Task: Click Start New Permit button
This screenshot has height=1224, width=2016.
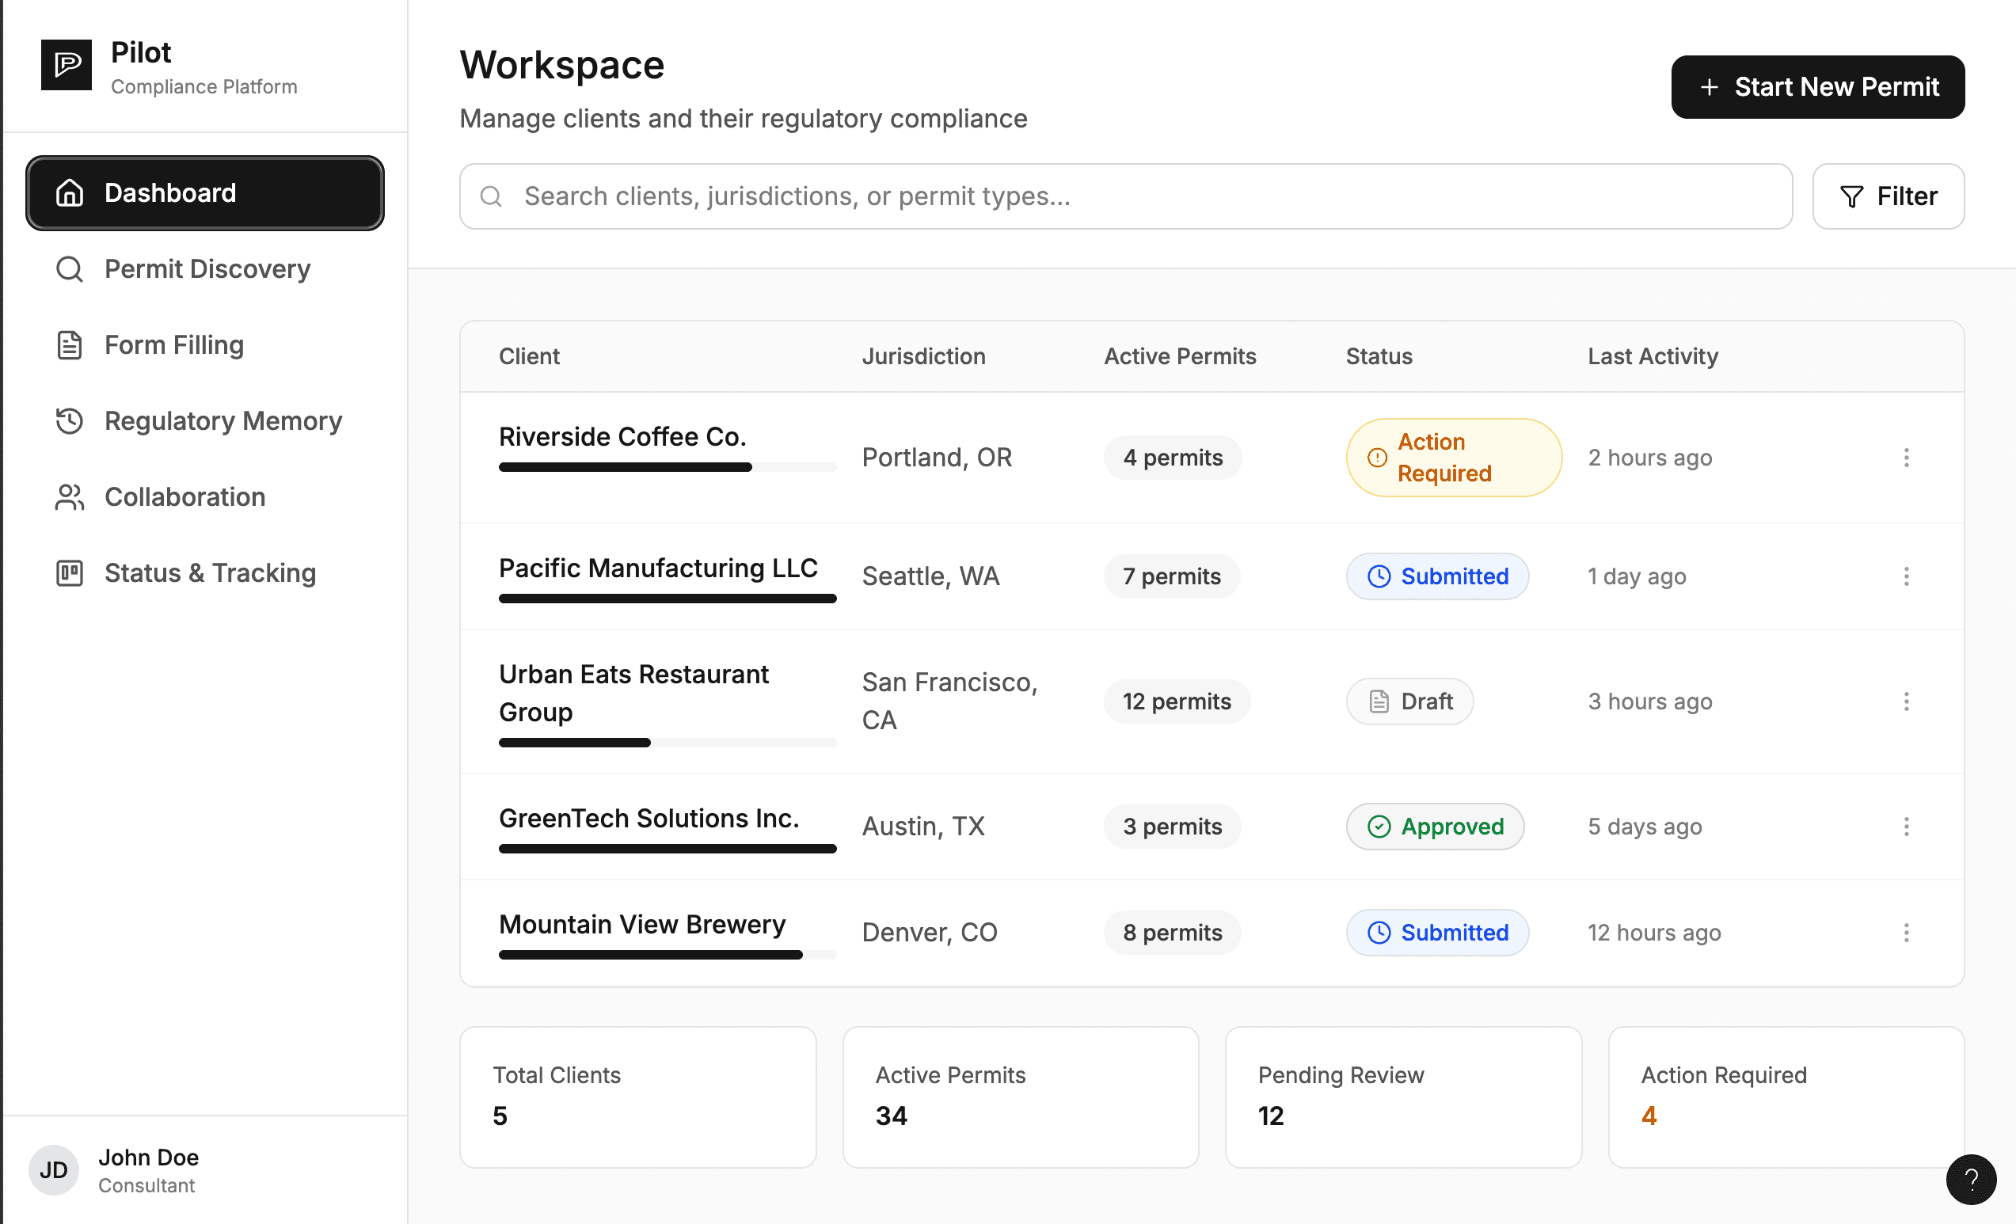Action: [1817, 87]
